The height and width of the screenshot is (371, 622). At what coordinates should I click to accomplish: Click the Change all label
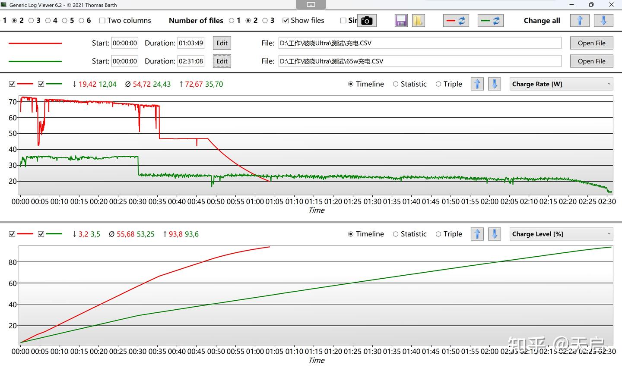click(x=542, y=21)
